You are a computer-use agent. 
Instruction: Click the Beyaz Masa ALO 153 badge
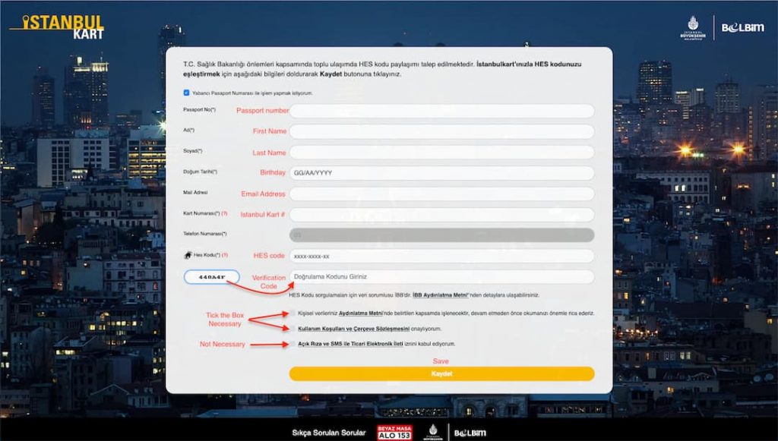pos(394,432)
